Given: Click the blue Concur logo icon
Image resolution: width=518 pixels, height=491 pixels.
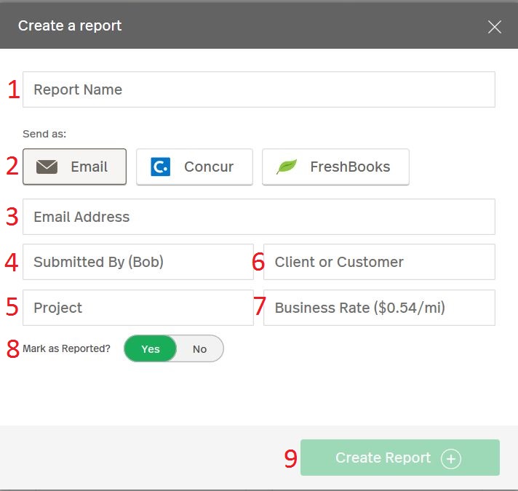Looking at the screenshot, I should [161, 167].
